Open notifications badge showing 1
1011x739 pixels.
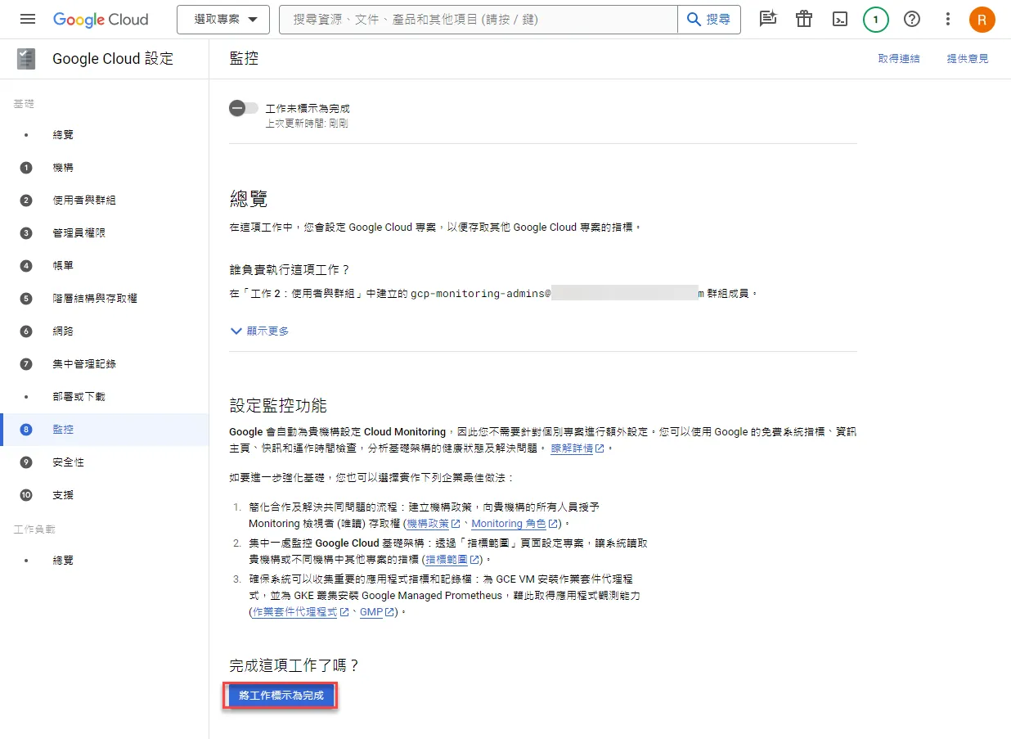[876, 20]
